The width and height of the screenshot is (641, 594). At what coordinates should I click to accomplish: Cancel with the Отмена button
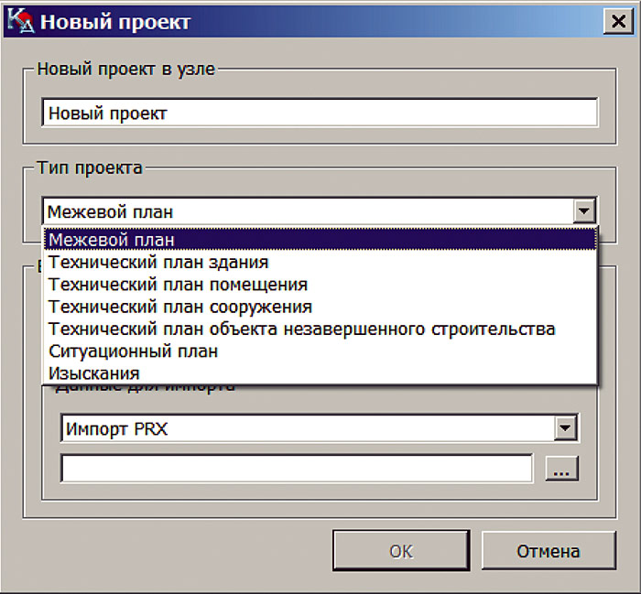(549, 551)
